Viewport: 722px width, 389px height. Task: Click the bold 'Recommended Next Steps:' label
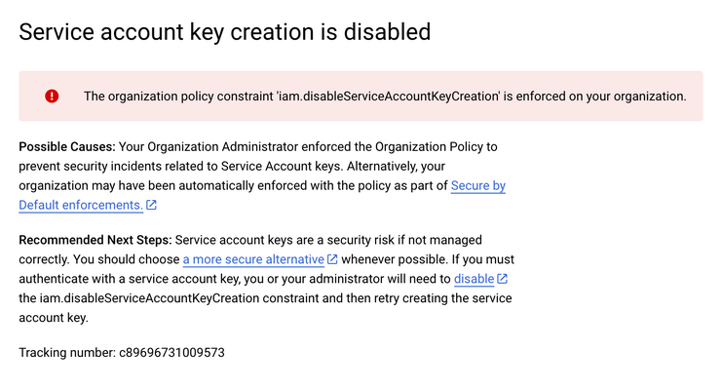tap(95, 240)
